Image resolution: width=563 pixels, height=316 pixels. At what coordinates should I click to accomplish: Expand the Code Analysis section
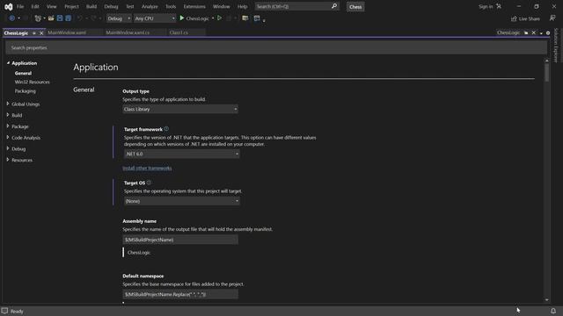pyautogui.click(x=8, y=137)
